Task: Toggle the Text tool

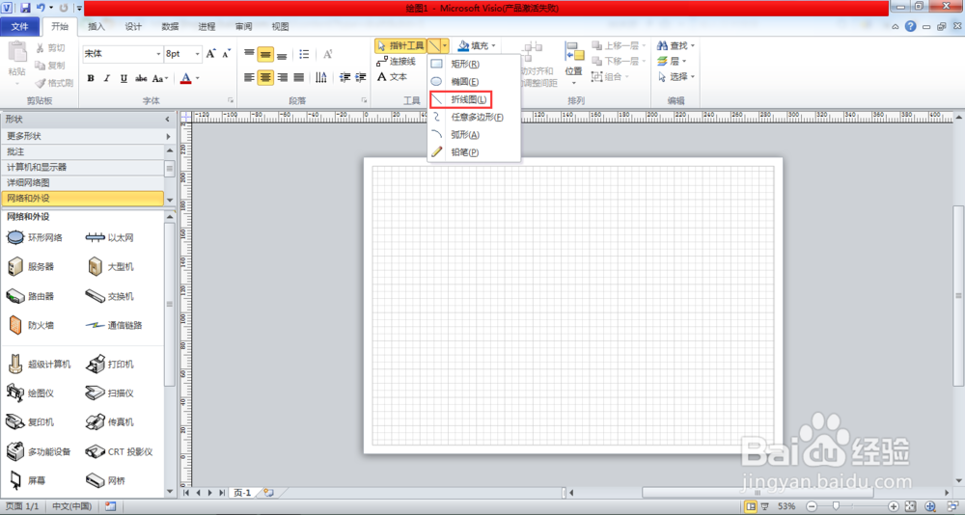Action: 392,77
